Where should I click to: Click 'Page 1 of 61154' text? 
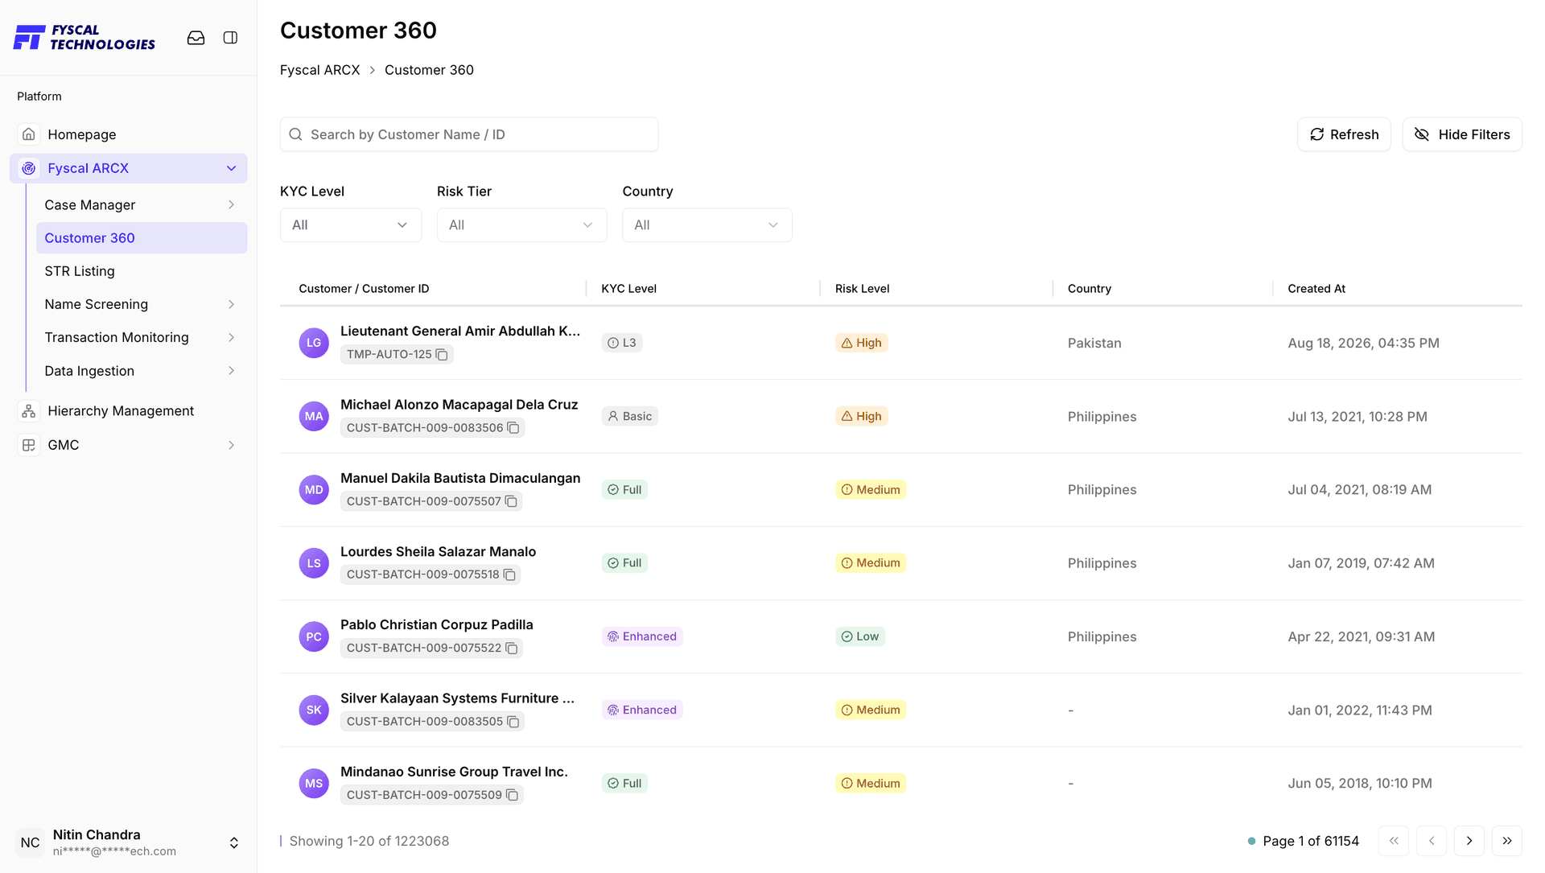coord(1311,841)
